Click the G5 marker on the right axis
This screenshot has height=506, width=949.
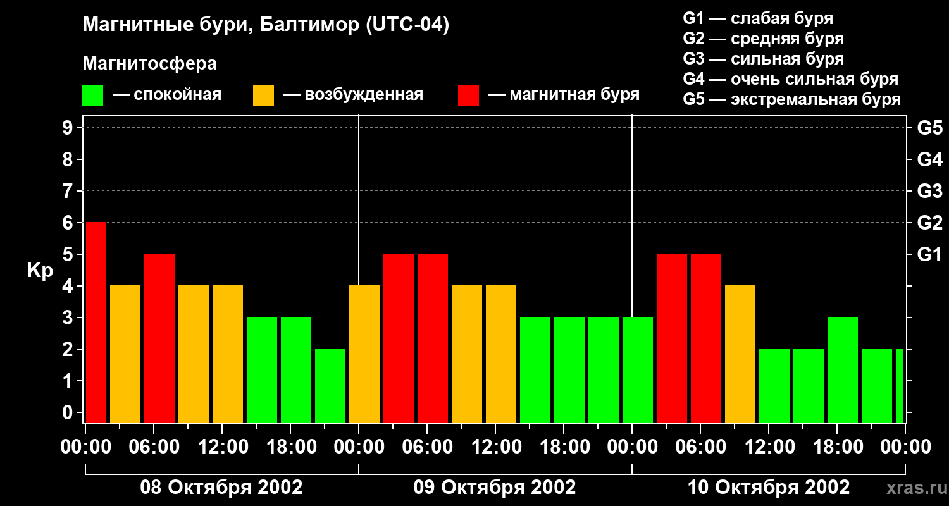pos(929,128)
